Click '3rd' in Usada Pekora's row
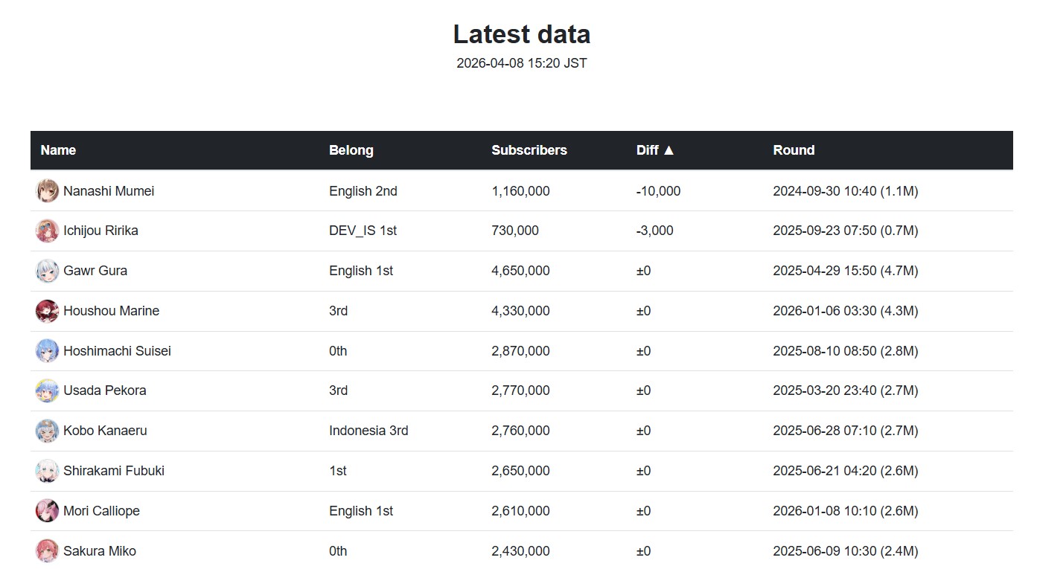The height and width of the screenshot is (569, 1037). [338, 390]
